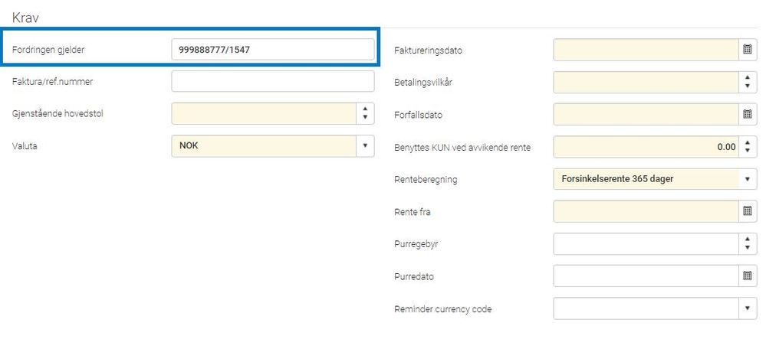766x339 pixels.
Task: Increase Betalingsvilkår value with up arrow
Action: point(747,77)
